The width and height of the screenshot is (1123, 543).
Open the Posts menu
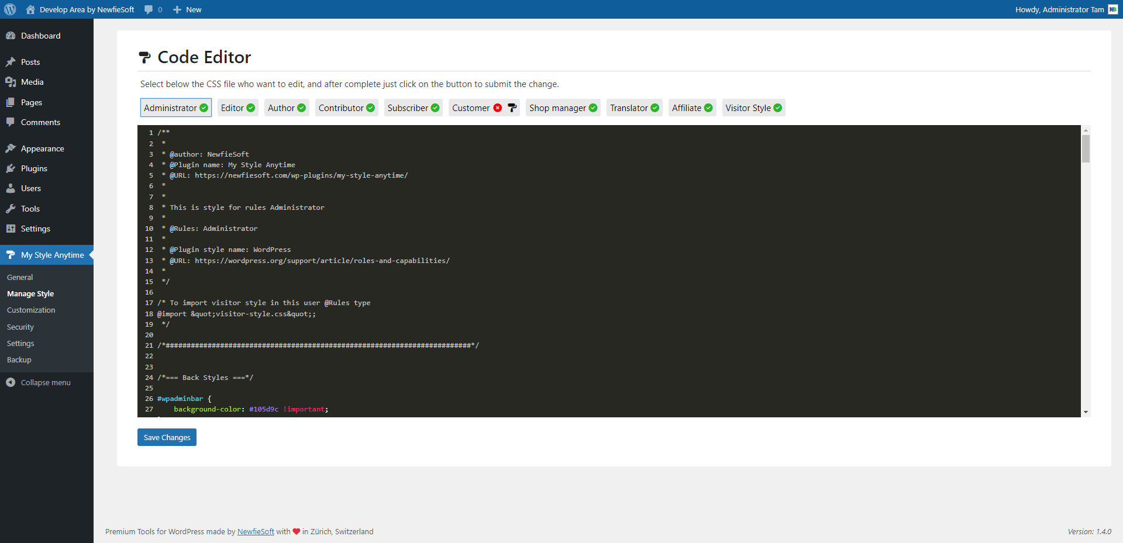coord(47,62)
